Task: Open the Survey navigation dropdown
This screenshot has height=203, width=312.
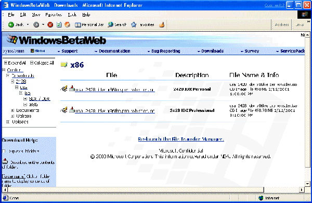Action: click(x=250, y=51)
